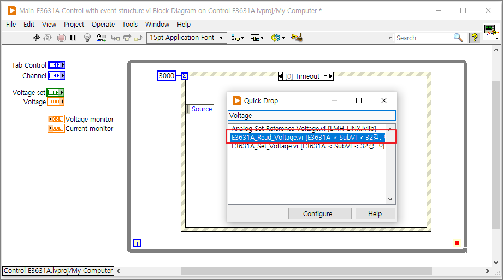Click horizontal scrollbar left arrow
This screenshot has height=280, width=503.
pos(118,271)
